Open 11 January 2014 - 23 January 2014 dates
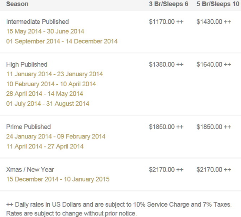 (55, 74)
